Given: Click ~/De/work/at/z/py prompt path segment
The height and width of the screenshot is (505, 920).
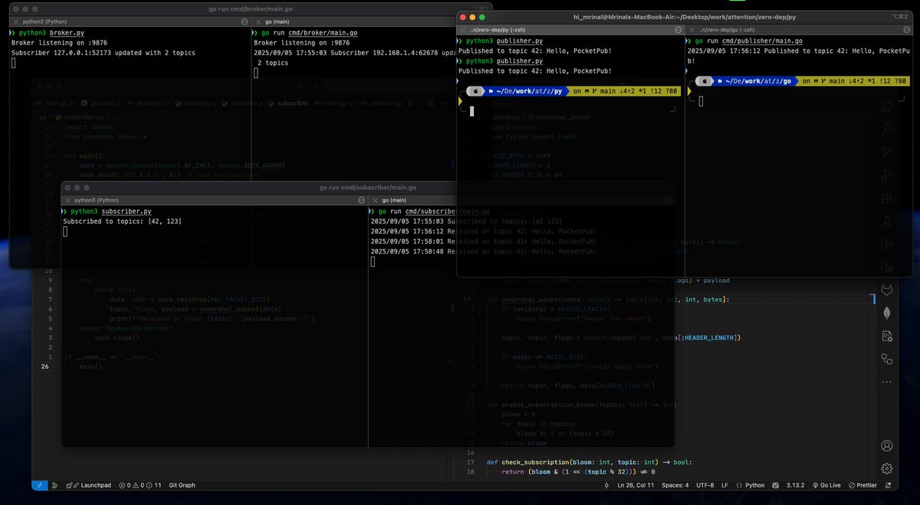Looking at the screenshot, I should click(x=527, y=90).
